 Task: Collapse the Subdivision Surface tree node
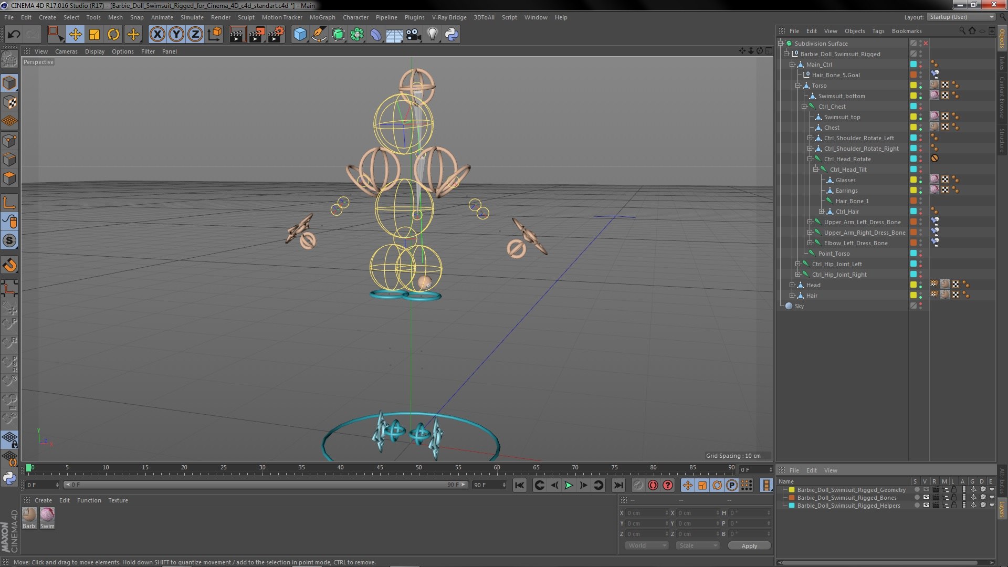[x=781, y=44]
